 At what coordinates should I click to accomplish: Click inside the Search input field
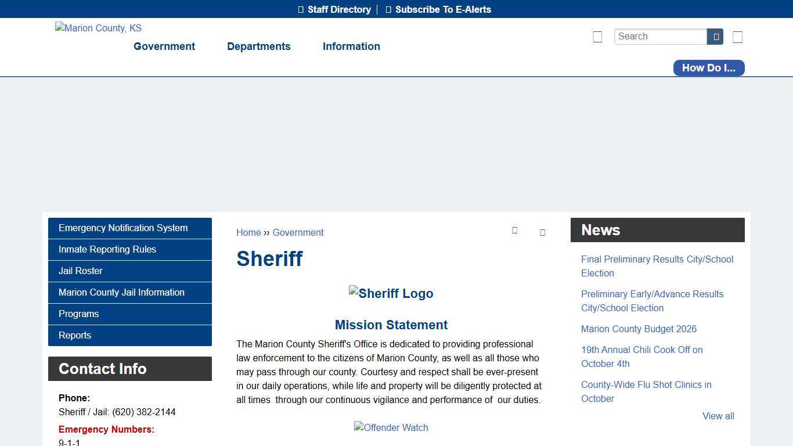[660, 36]
